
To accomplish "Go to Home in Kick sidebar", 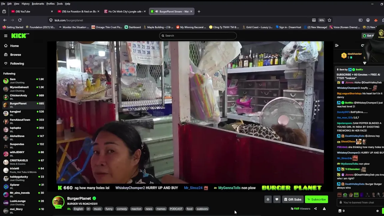I will 14,46.
